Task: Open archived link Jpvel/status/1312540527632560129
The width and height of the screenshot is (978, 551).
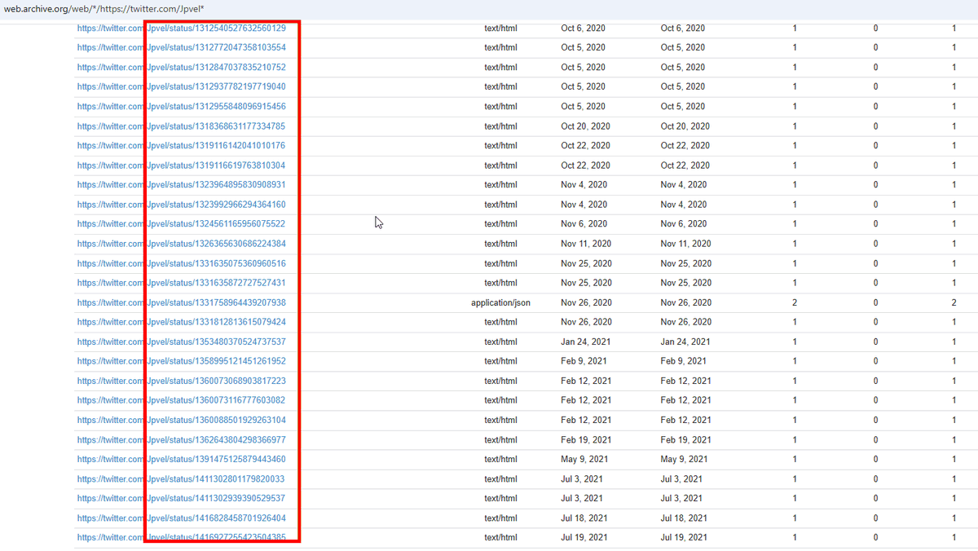Action: point(182,28)
